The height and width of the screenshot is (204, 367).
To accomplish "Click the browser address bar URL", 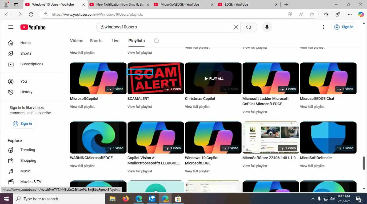I will click(x=97, y=14).
